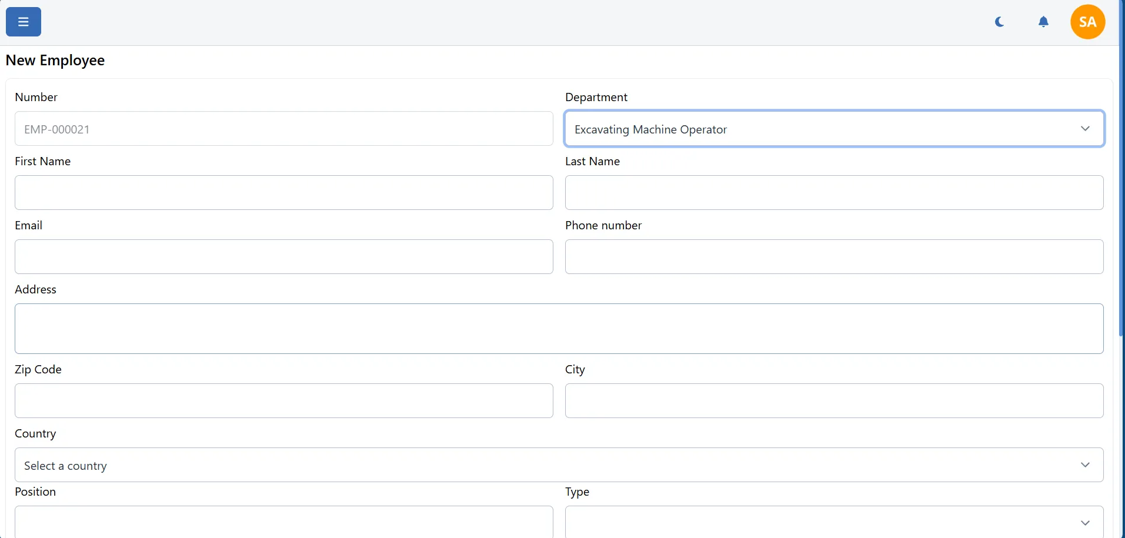The width and height of the screenshot is (1125, 538).
Task: Click into the Last Name field
Action: click(x=833, y=192)
